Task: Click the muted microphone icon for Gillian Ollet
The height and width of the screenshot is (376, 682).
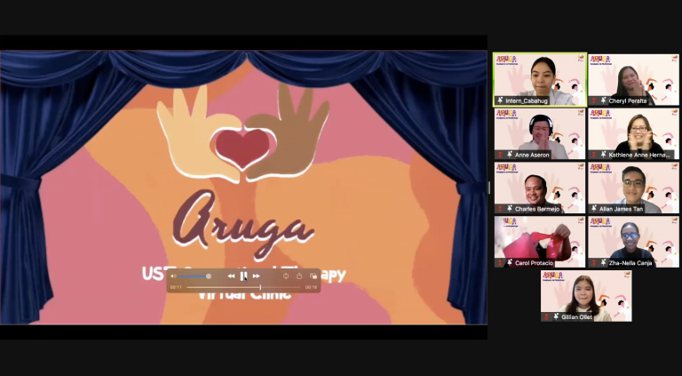Action: (x=546, y=316)
